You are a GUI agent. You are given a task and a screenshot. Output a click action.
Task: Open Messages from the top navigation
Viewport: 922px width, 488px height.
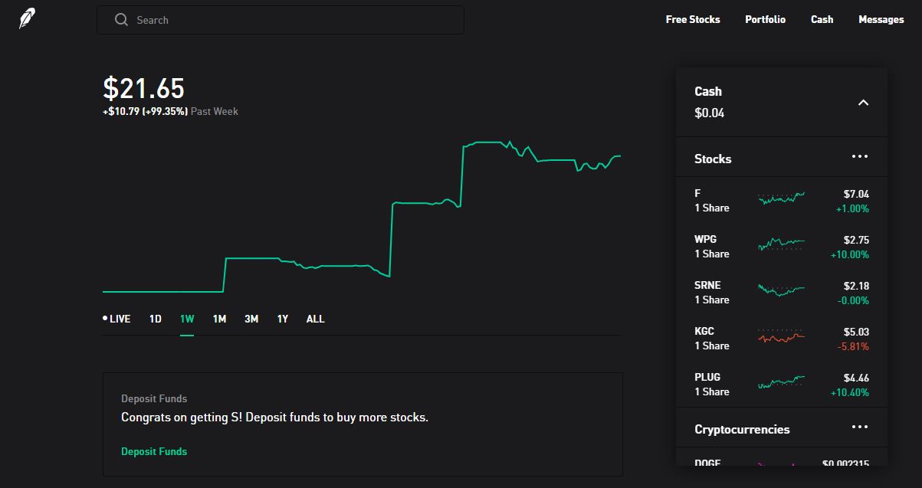pyautogui.click(x=881, y=19)
